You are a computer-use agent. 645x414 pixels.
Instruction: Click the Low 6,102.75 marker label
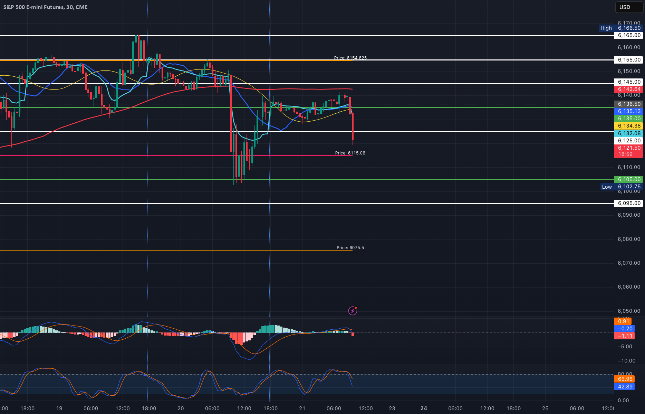click(x=621, y=187)
